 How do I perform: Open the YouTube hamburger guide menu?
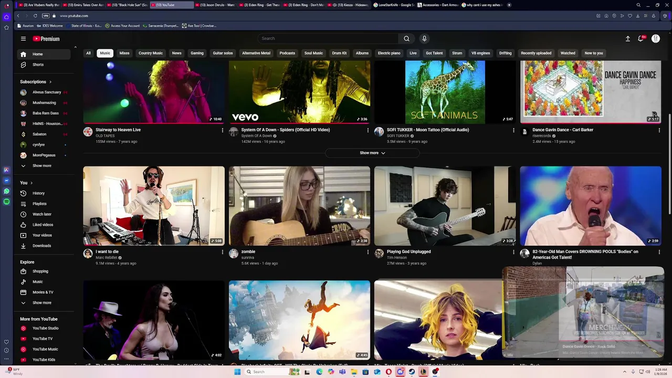pos(23,39)
